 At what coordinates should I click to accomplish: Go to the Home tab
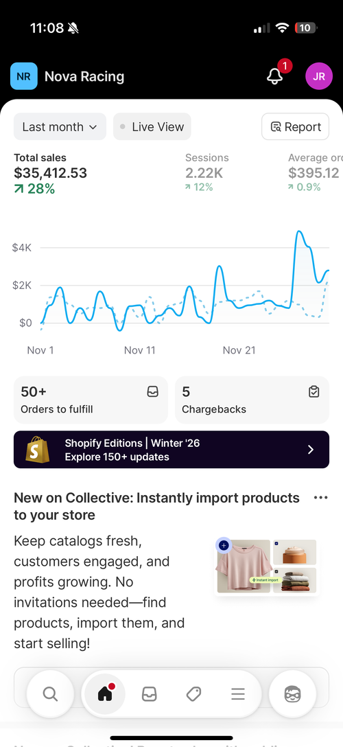[x=105, y=694]
